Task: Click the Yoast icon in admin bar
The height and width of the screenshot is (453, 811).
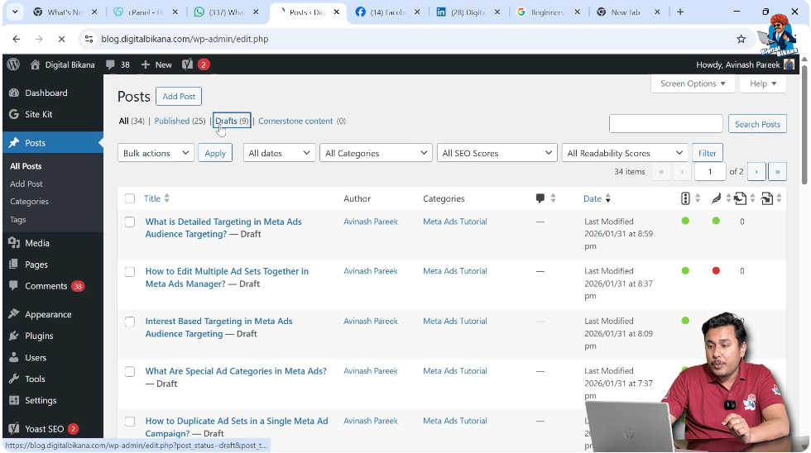Action: click(x=188, y=64)
